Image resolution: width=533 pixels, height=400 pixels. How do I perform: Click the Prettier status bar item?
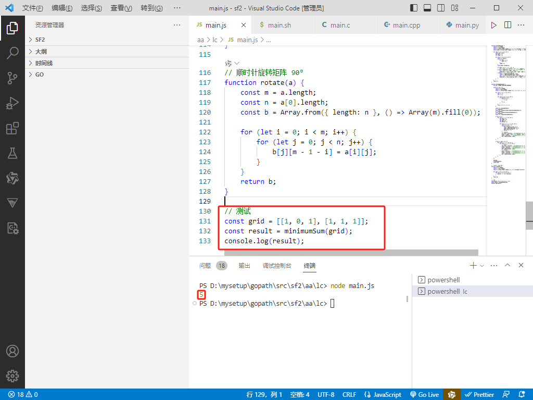[479, 395]
